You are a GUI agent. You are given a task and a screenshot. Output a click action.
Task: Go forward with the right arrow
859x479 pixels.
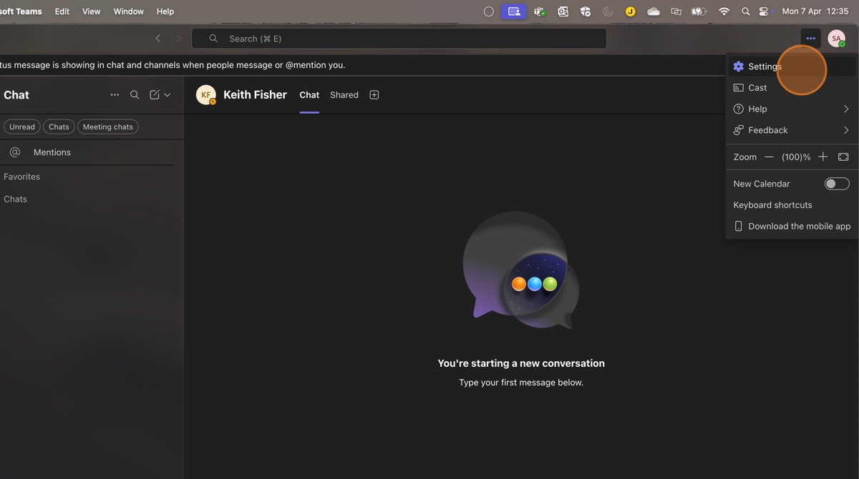(x=178, y=39)
